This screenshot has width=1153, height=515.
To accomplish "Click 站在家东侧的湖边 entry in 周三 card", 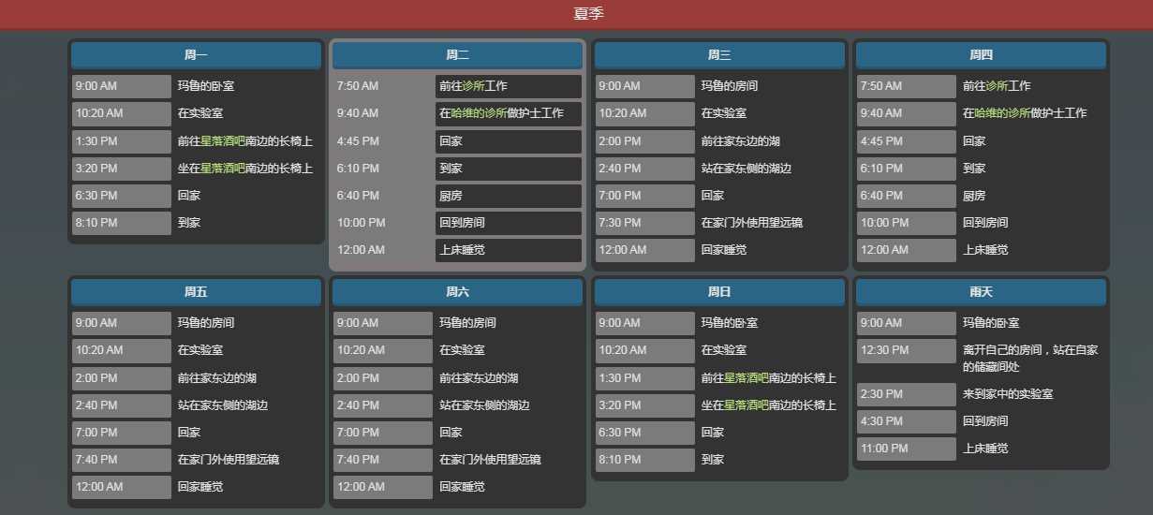I will 746,169.
